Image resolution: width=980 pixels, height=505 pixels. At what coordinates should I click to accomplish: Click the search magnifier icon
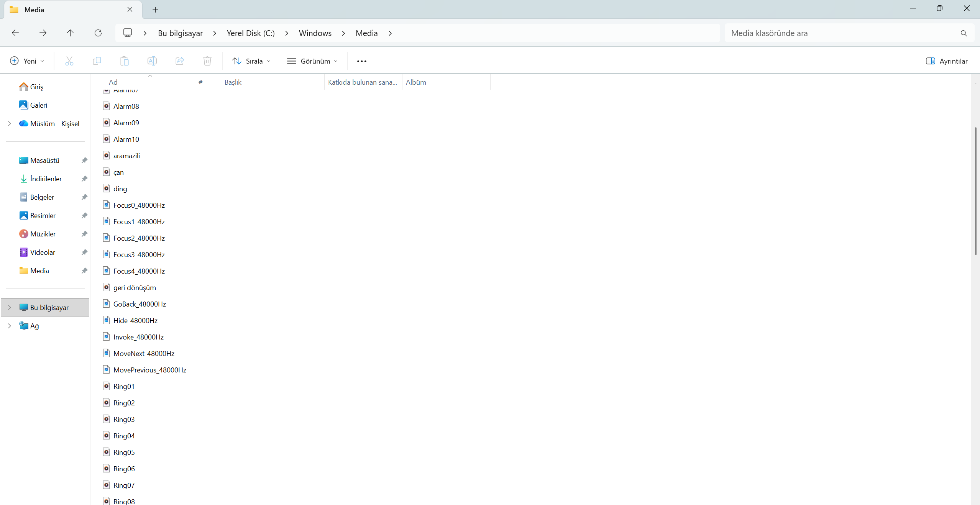click(x=964, y=33)
